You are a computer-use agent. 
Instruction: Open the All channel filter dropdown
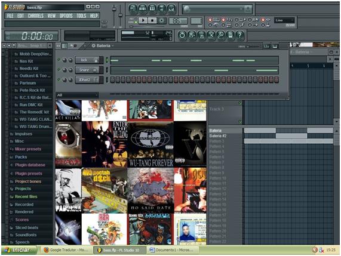click(77, 95)
